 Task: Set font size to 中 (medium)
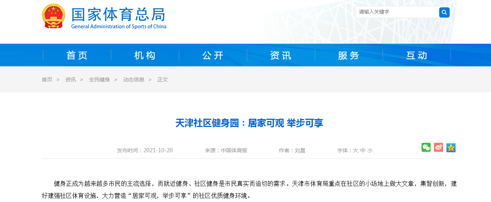pos(362,150)
